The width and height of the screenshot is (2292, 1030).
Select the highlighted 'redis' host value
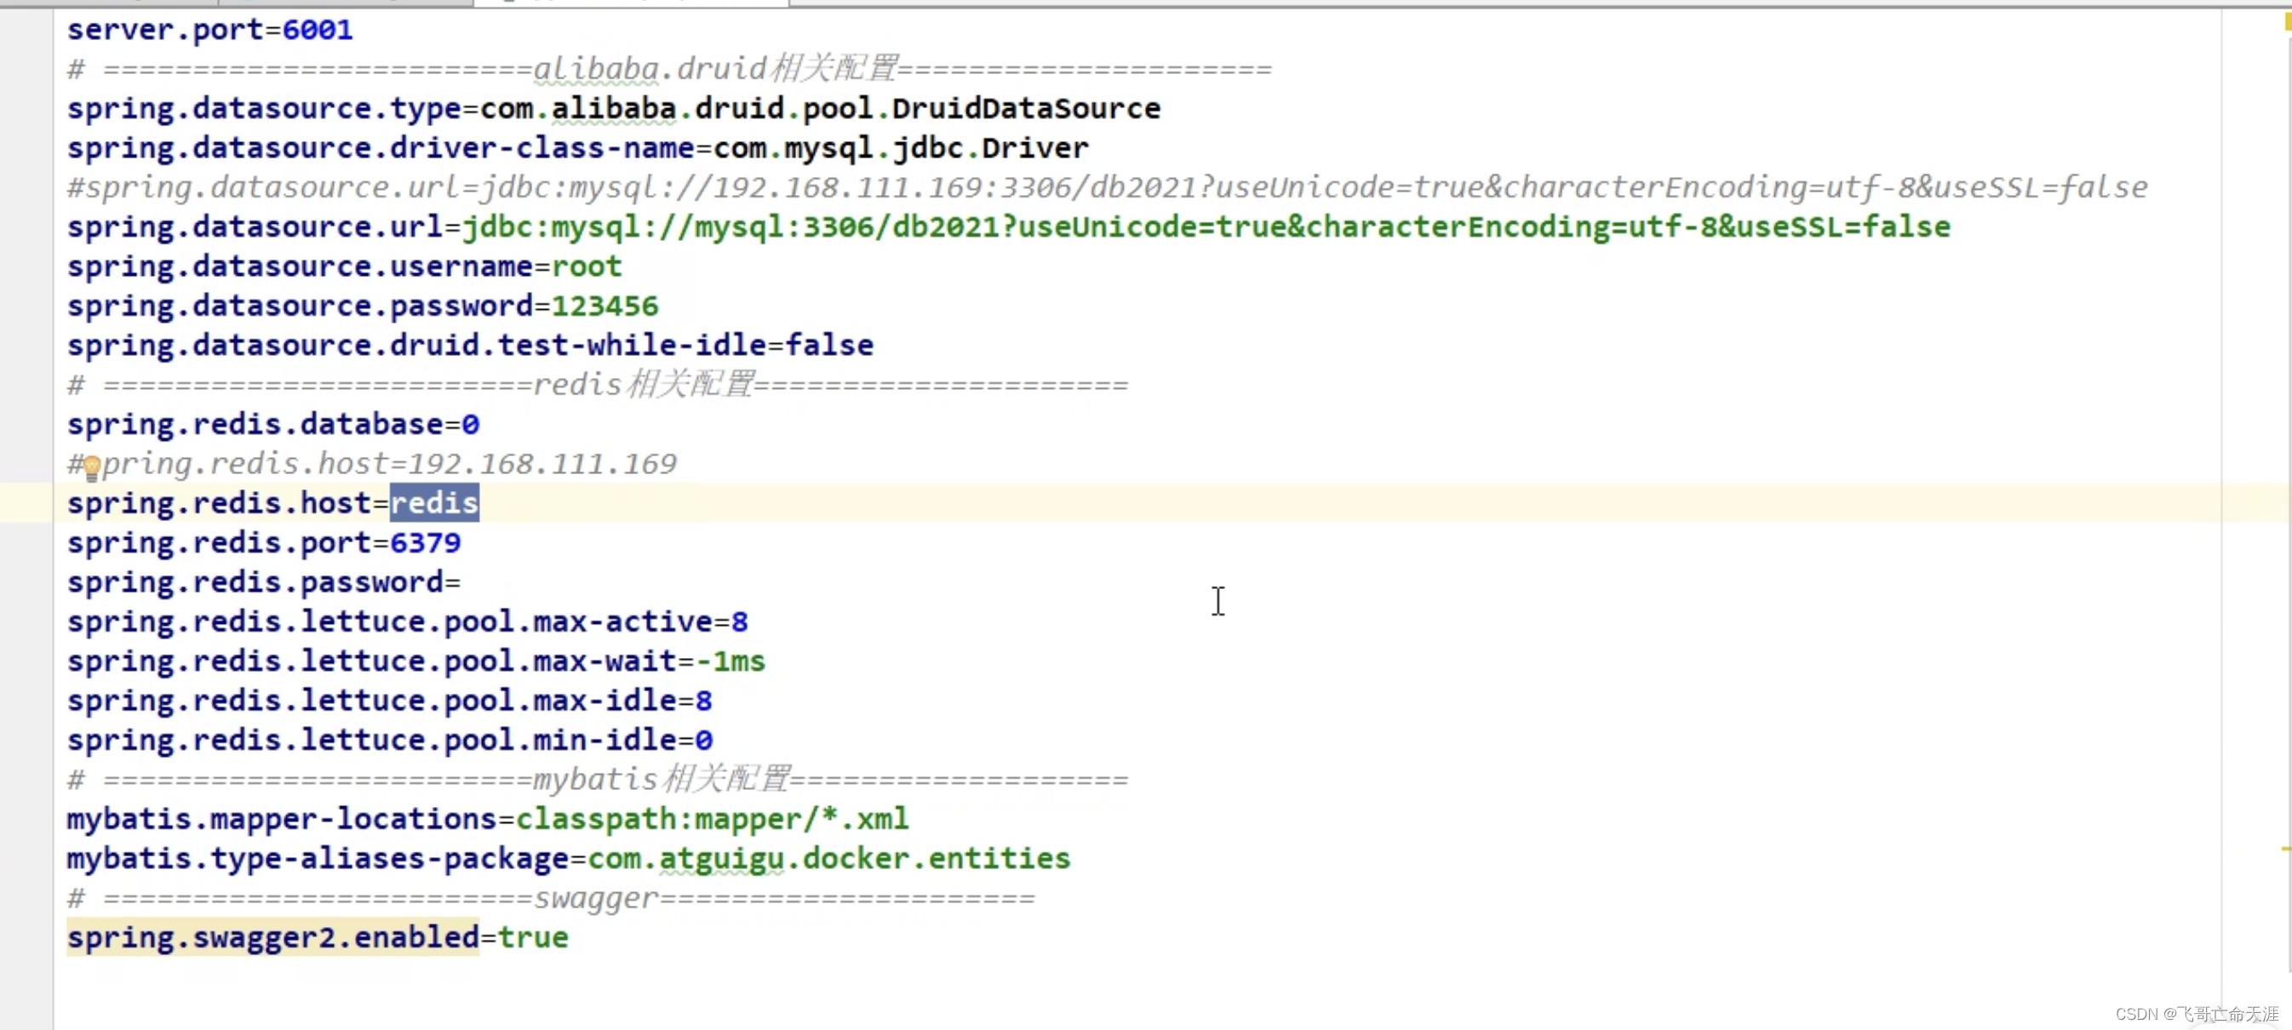tap(434, 503)
